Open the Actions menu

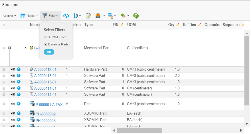9,16
